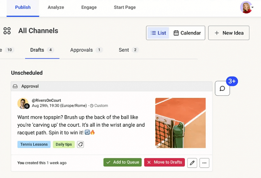Click the Tennis Lessons tag
The height and width of the screenshot is (178, 261).
[34, 144]
